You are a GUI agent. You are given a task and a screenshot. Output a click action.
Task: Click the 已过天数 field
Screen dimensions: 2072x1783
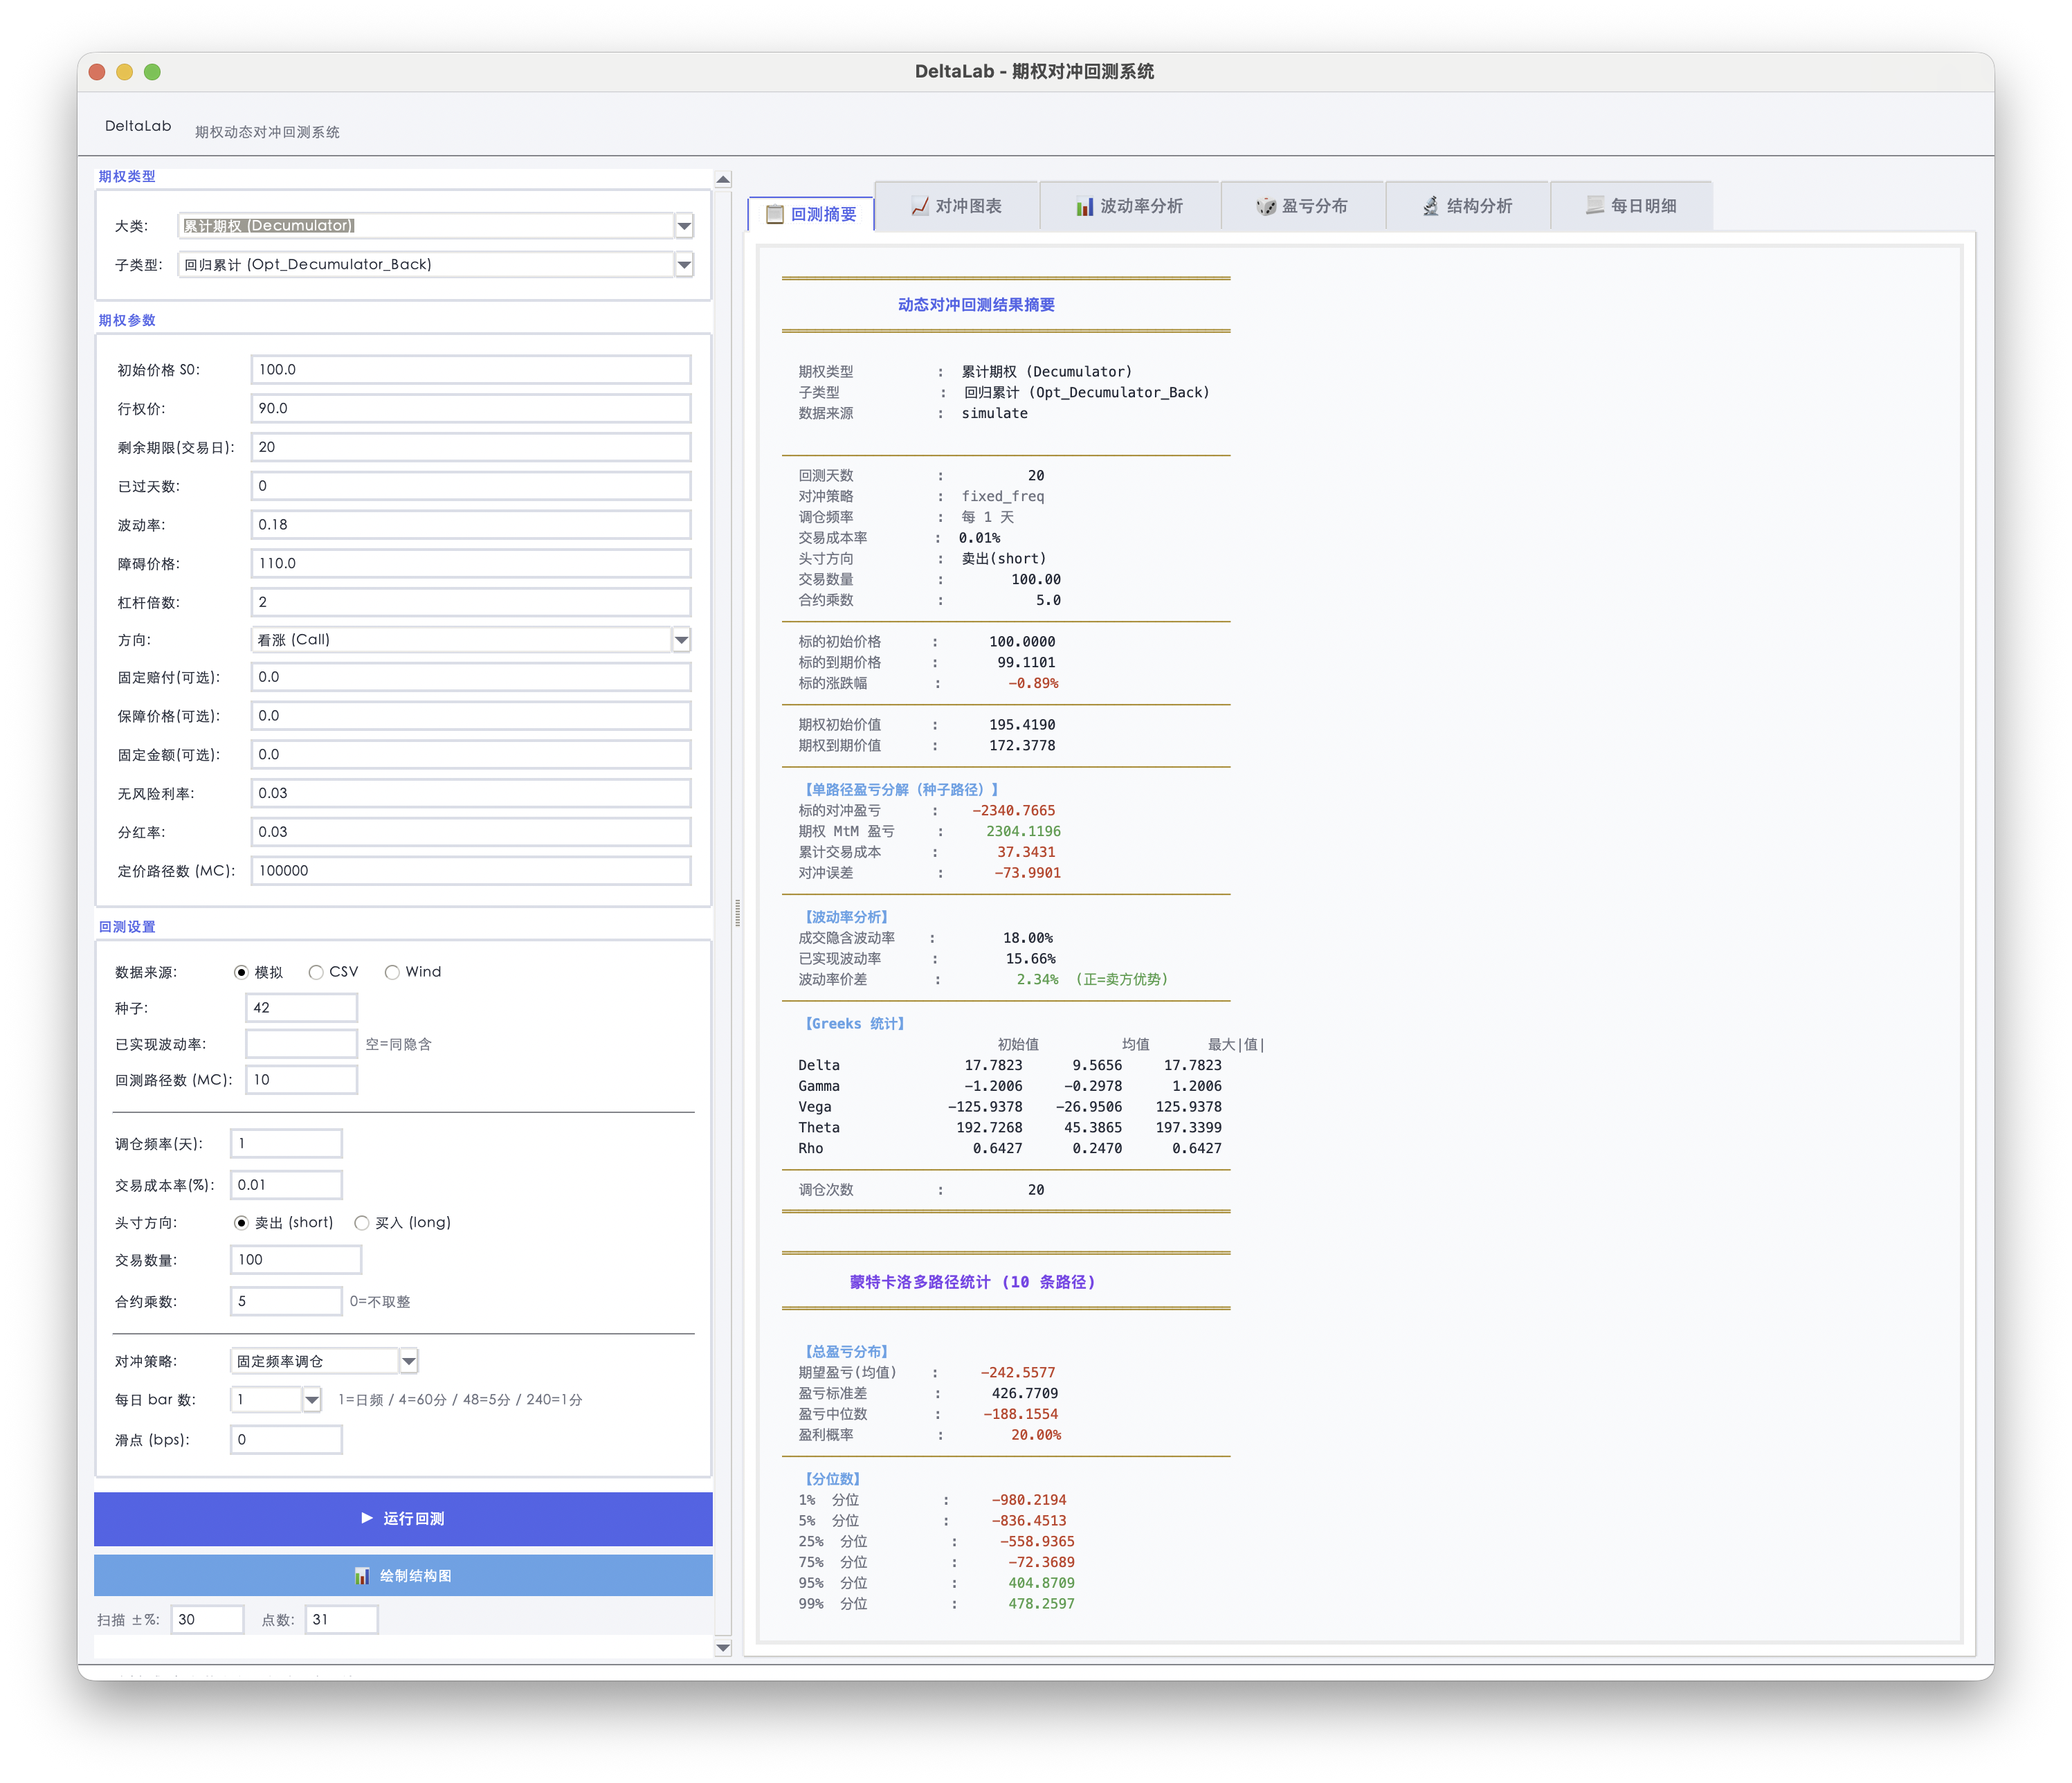471,486
